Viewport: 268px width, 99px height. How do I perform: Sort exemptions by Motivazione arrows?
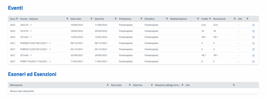pyautogui.click(x=108, y=85)
